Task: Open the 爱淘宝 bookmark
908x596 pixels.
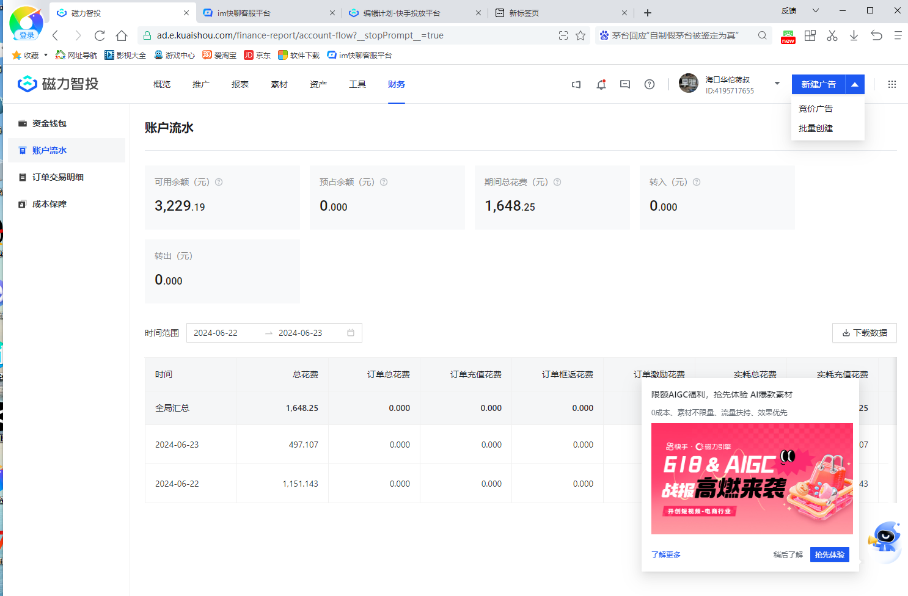Action: 219,55
